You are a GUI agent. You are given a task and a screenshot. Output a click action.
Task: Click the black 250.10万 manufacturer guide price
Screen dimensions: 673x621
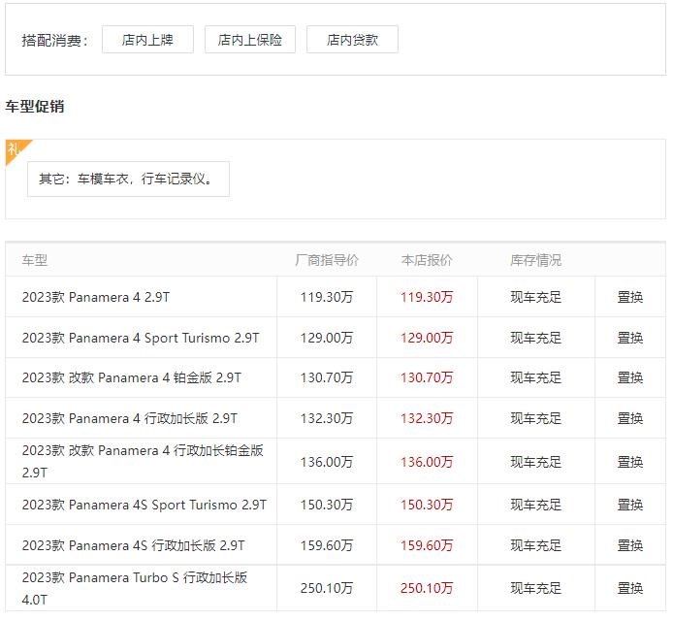tap(327, 588)
